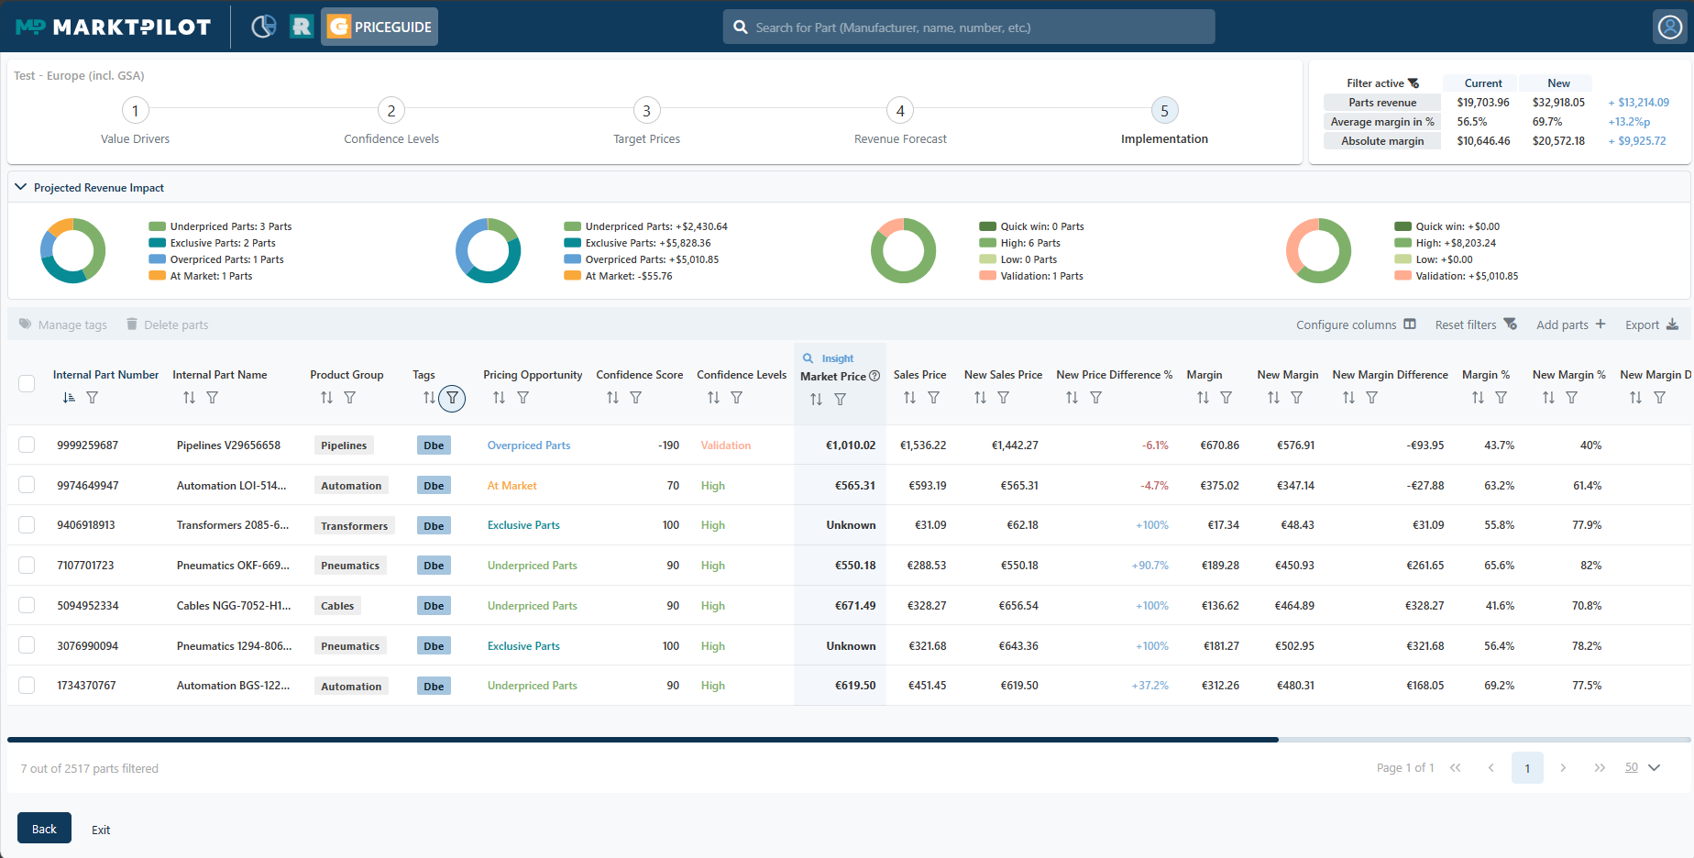Click the R module icon in header
Viewport: 1694px width, 858px height.
301,27
